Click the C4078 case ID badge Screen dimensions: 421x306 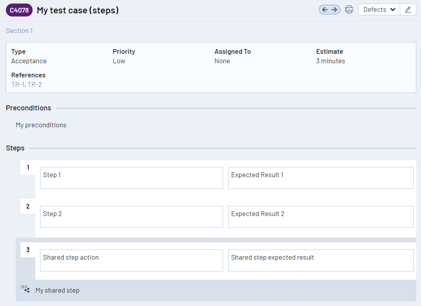(19, 10)
